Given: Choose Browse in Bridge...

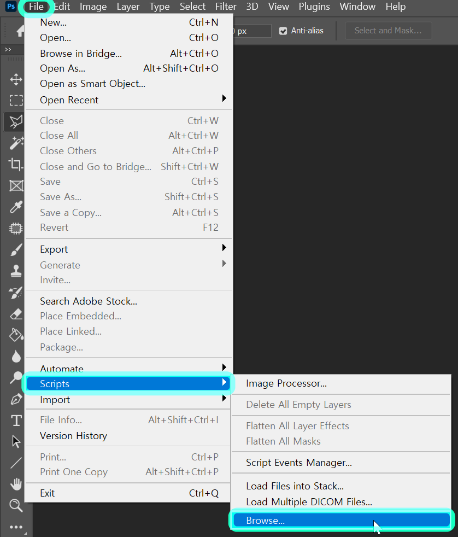Looking at the screenshot, I should (x=129, y=54).
